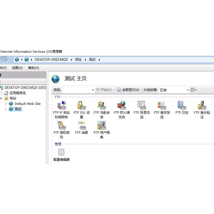Expand Default Web Site tree node
Screen dimensions: 214x214
[x=6, y=104]
